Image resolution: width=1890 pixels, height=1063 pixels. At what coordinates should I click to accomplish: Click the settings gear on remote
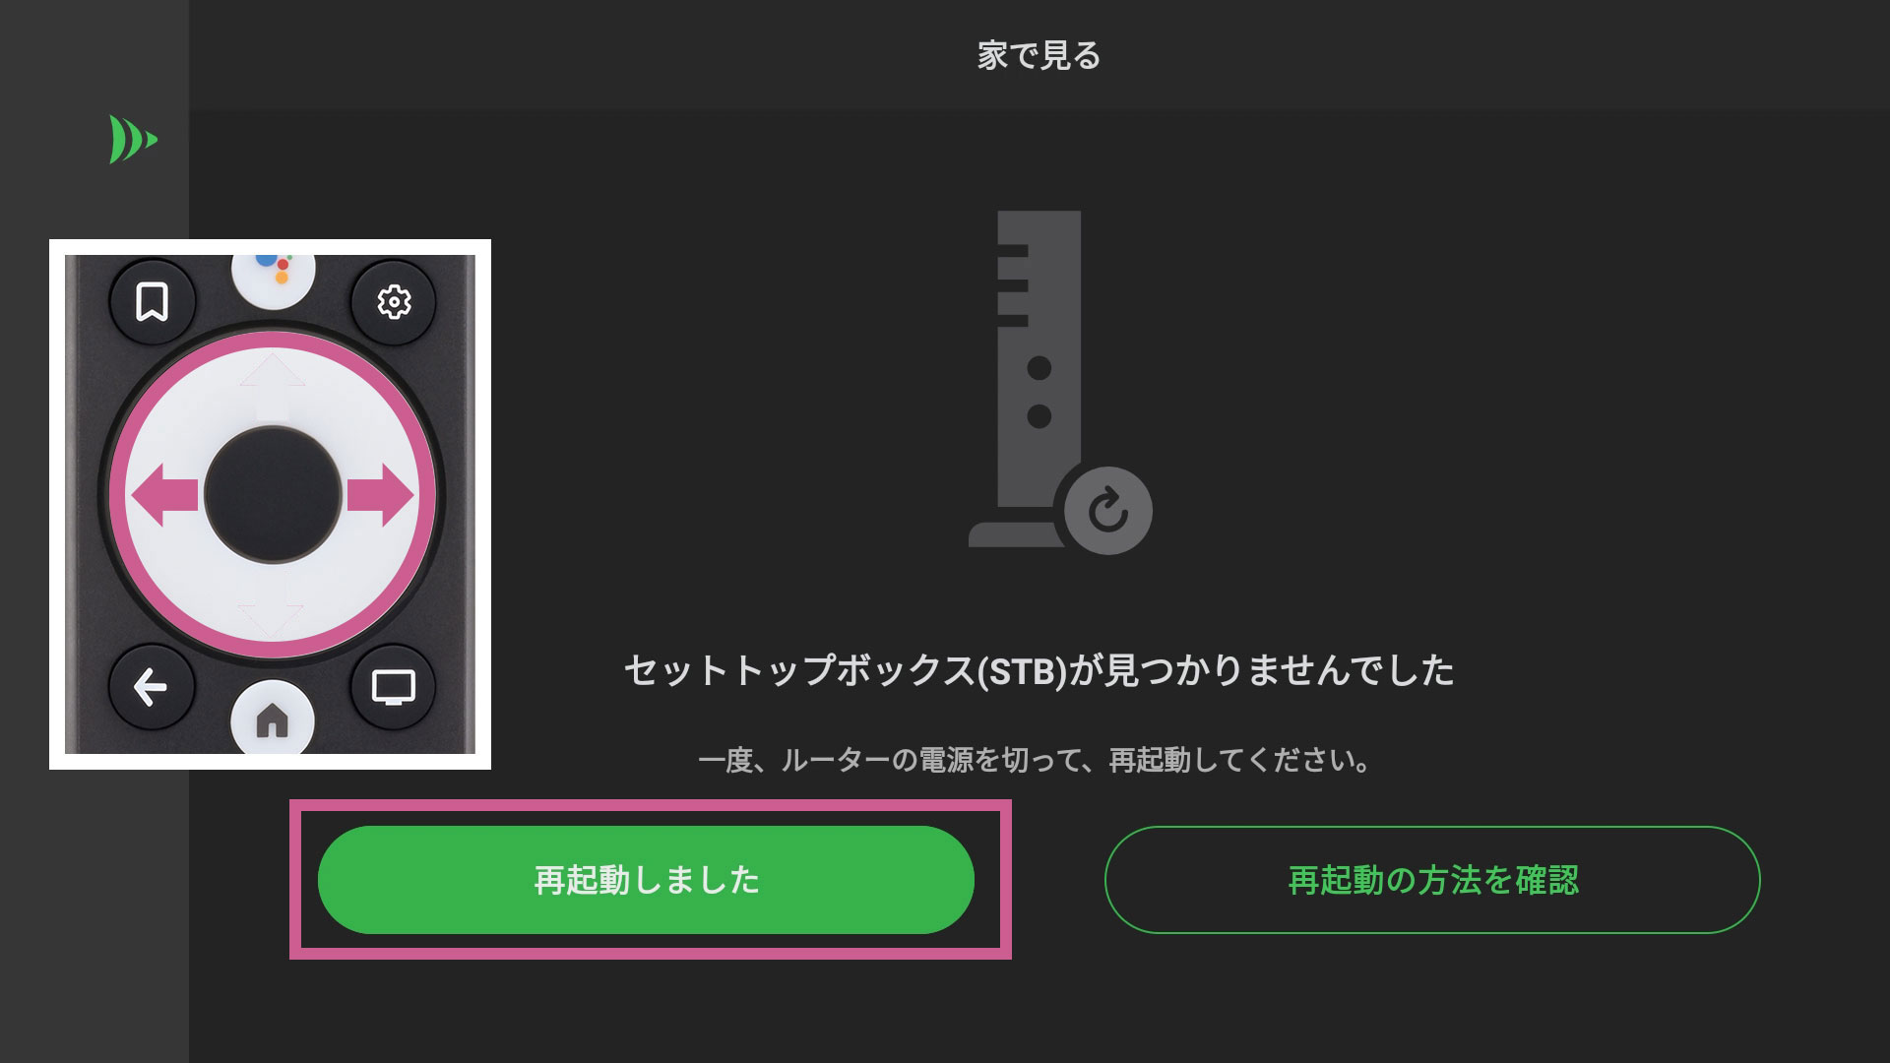tap(394, 301)
